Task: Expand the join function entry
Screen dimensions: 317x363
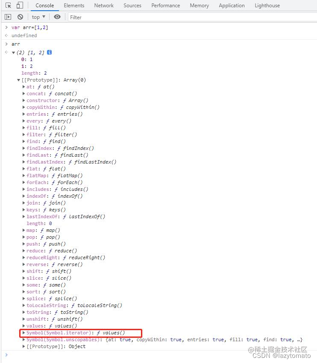Action: click(23, 203)
